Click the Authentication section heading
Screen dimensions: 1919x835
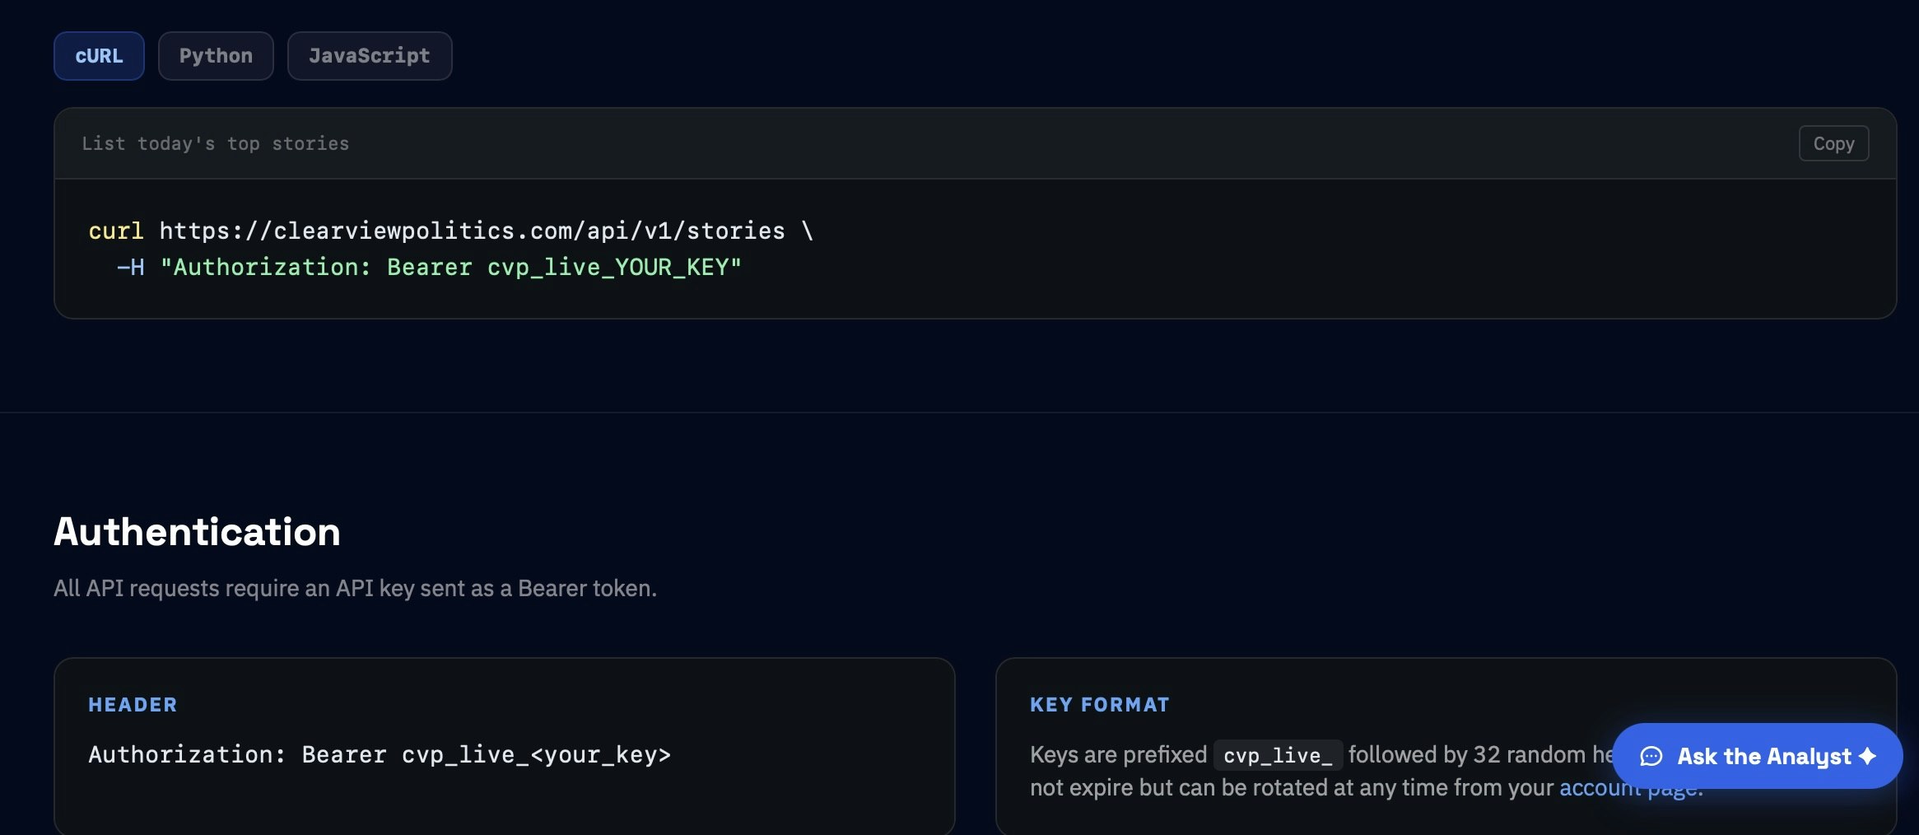pyautogui.click(x=197, y=531)
